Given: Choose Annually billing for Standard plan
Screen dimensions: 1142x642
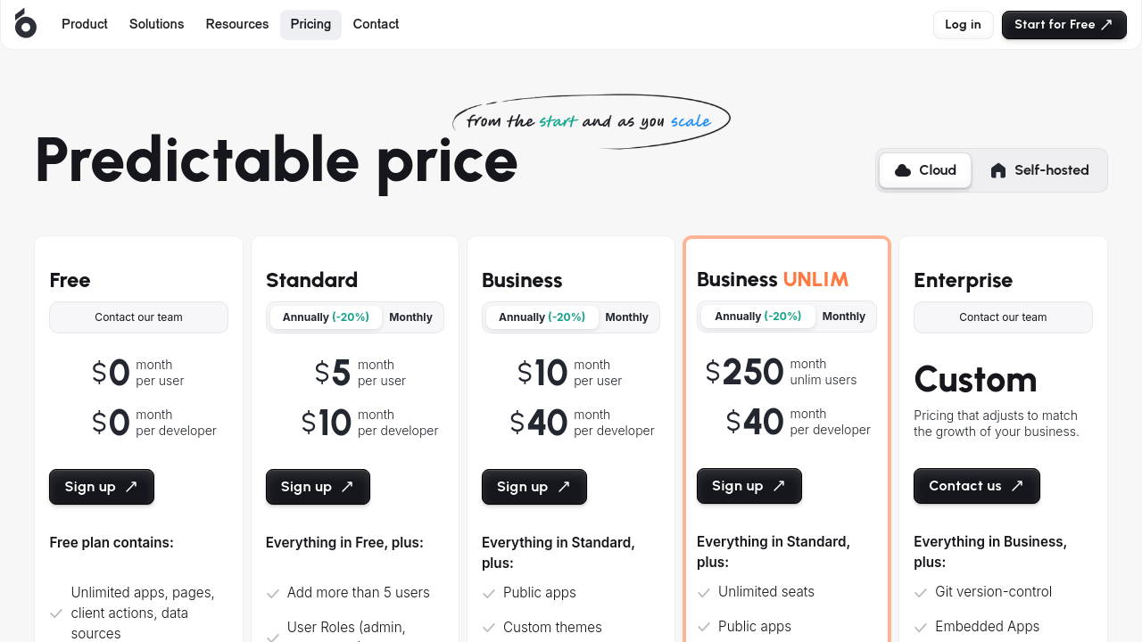Looking at the screenshot, I should tap(326, 317).
